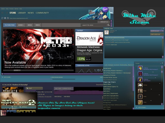This screenshot has width=165, height=123.
Task: Open the Games menu
Action: point(16,9)
